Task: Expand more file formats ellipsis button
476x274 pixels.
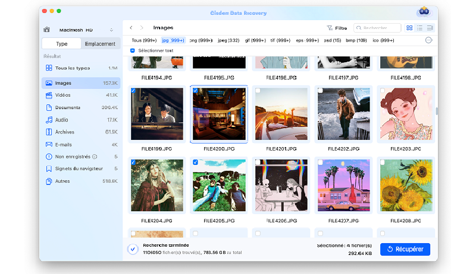Action: click(428, 40)
